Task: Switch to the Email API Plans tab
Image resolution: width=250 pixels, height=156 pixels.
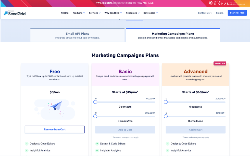Action: click(77, 35)
